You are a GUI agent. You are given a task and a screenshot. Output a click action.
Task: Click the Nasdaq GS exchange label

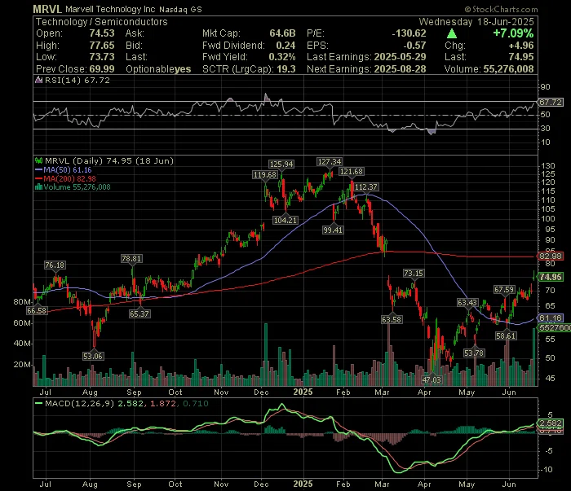(180, 10)
